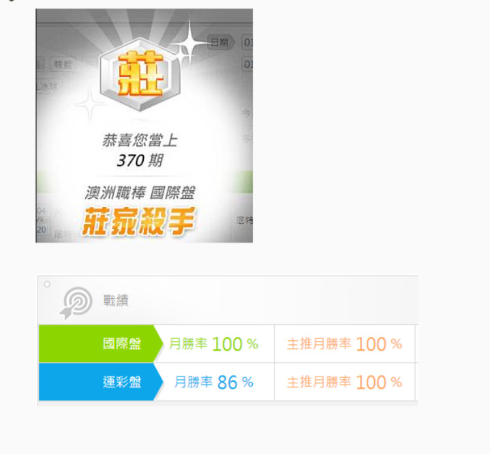Select the green 國際盤 arrow tab
This screenshot has height=454, width=490.
click(101, 344)
